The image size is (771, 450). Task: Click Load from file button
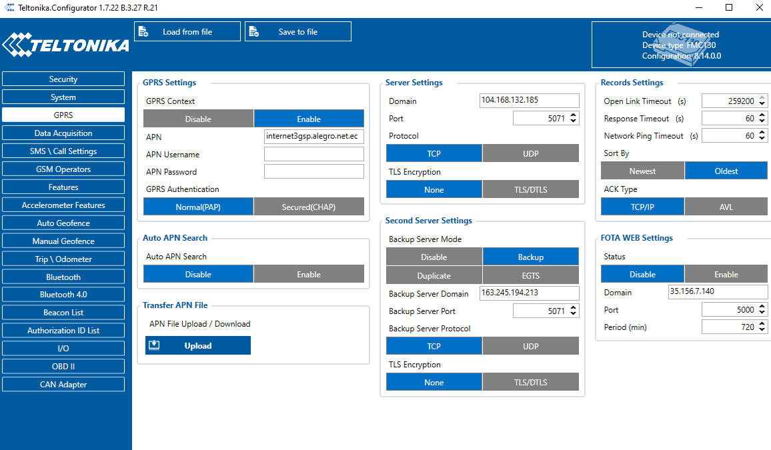click(x=187, y=31)
